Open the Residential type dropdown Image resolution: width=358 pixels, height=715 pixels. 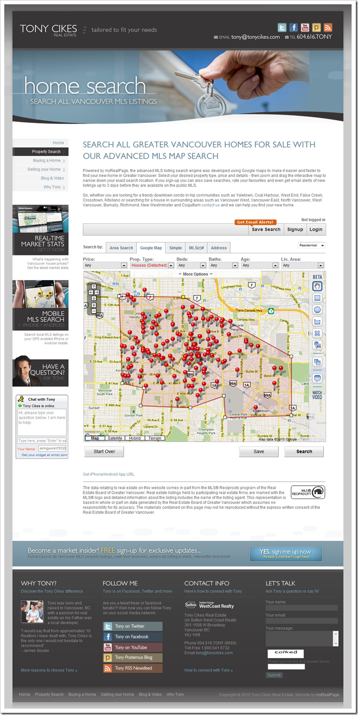point(312,245)
